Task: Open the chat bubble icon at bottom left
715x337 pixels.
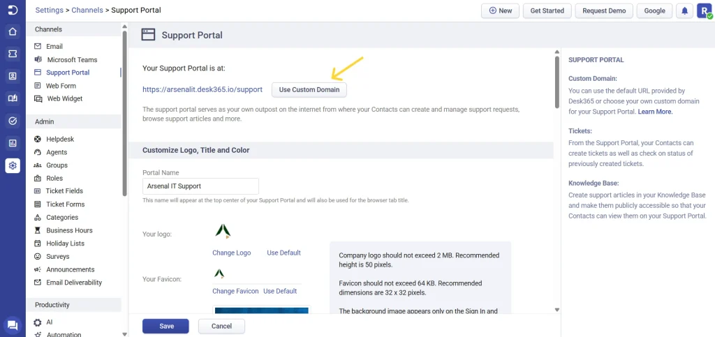Action: pos(13,325)
